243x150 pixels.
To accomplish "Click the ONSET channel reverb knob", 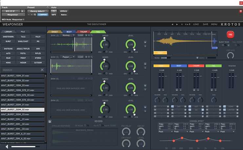I will (x=157, y=100).
